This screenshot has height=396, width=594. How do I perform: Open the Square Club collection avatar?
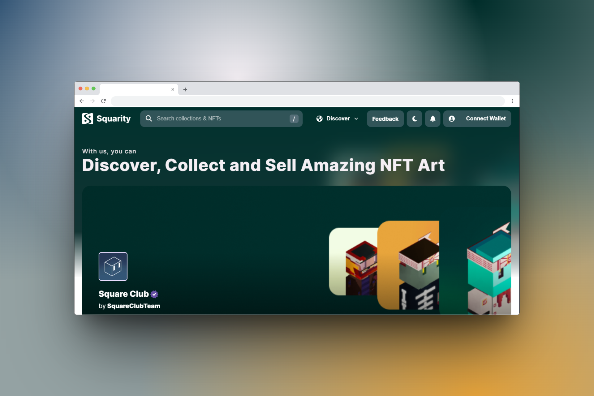[x=113, y=266]
